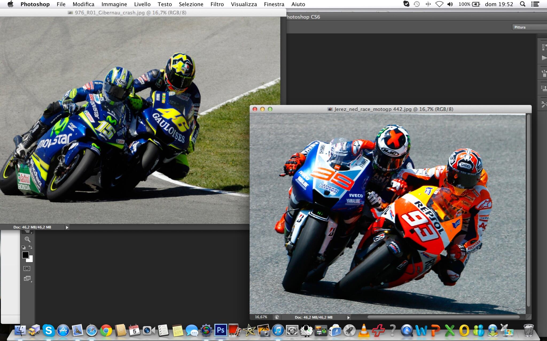Open Notification Center list icon

[535, 4]
